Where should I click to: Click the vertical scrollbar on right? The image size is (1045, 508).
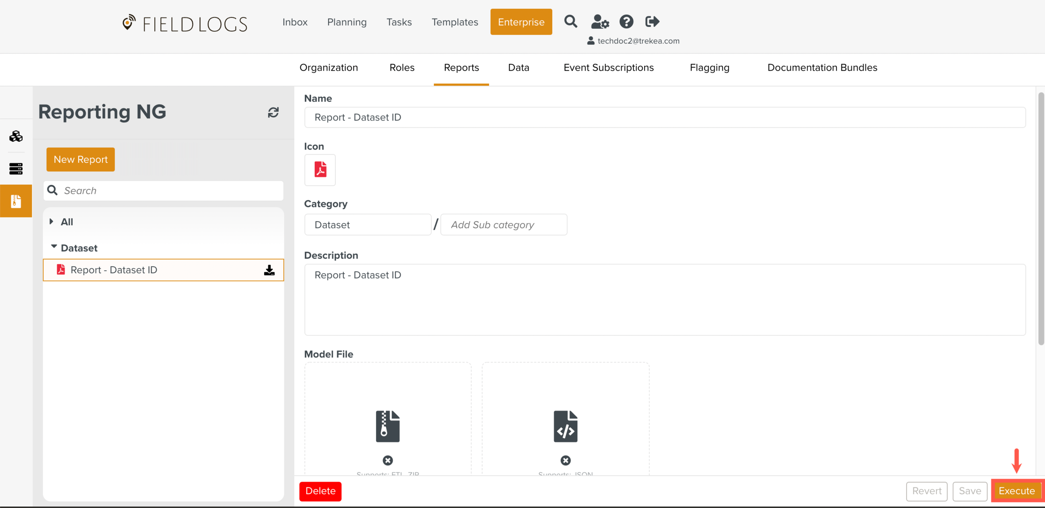1041,217
